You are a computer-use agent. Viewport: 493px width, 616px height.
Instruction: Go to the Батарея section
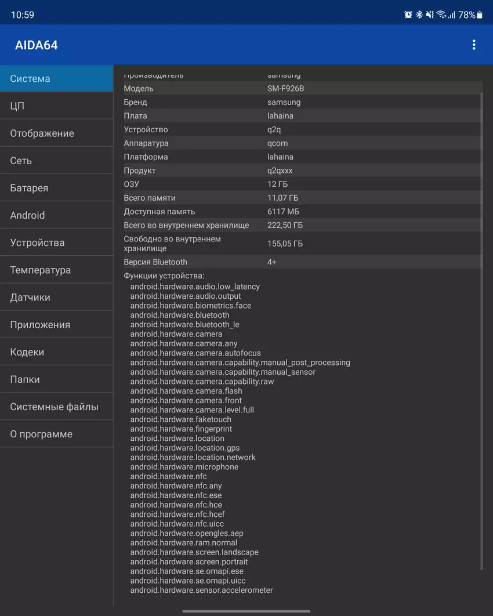tap(56, 188)
